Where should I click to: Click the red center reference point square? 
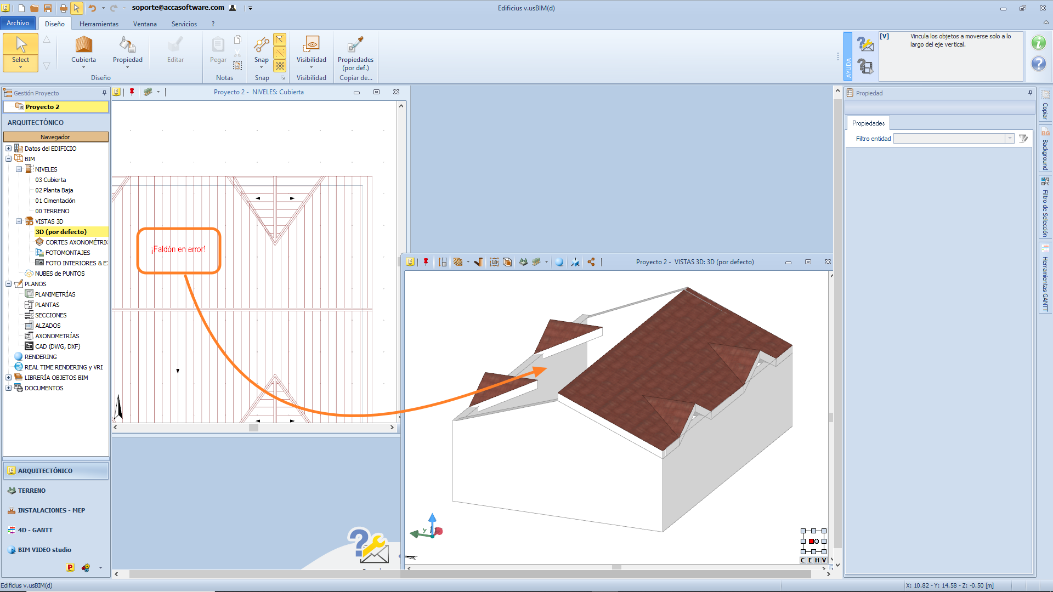pyautogui.click(x=811, y=541)
